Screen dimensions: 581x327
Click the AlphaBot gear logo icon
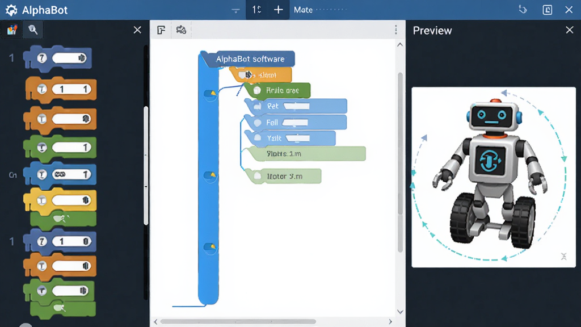pyautogui.click(x=11, y=10)
